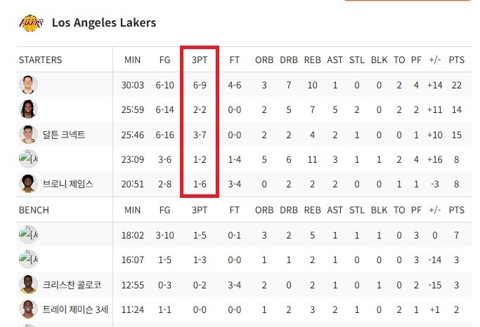This screenshot has height=327, width=480.
Task: Click broken image icon of fourth starter
Action: tap(28, 159)
